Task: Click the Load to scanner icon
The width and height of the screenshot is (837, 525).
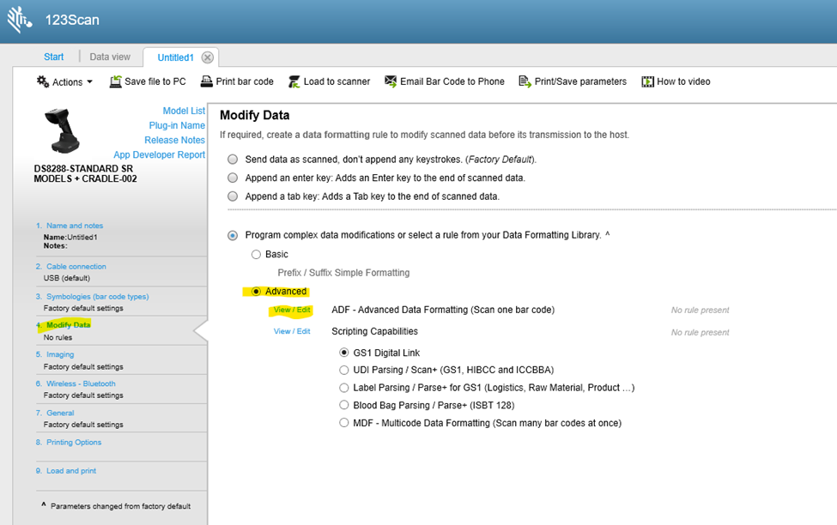Action: (294, 81)
